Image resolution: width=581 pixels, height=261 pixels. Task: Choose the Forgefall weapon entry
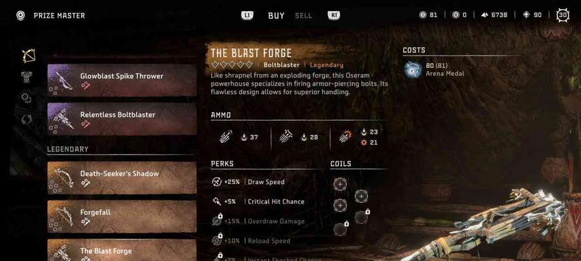122,217
